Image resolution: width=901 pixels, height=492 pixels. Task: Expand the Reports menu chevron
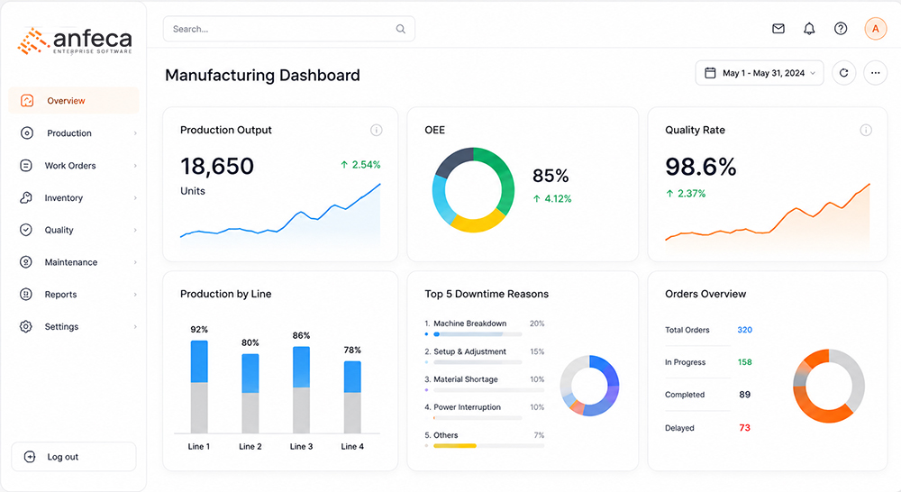coord(136,295)
